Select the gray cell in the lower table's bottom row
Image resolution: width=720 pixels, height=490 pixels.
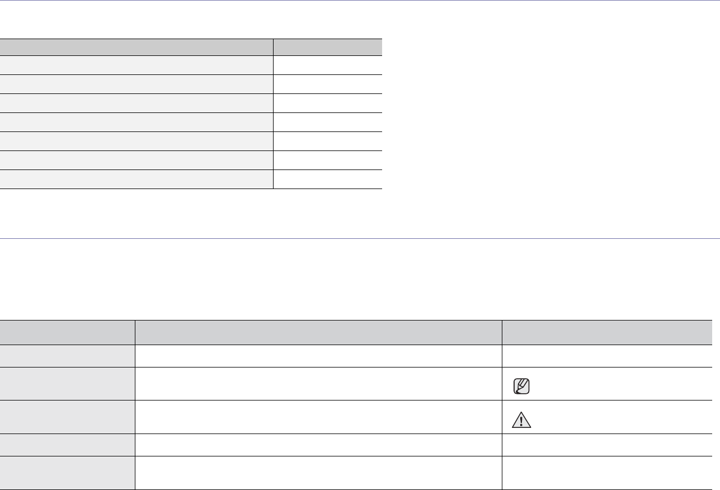[68, 473]
